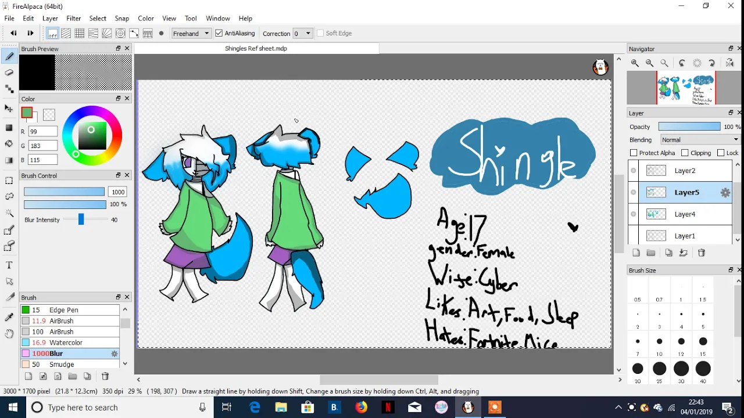Select the Watercolor brush
Viewport: 744px width, 418px height.
[70, 343]
